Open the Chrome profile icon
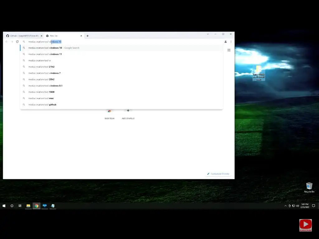The width and height of the screenshot is (319, 239). 226,42
